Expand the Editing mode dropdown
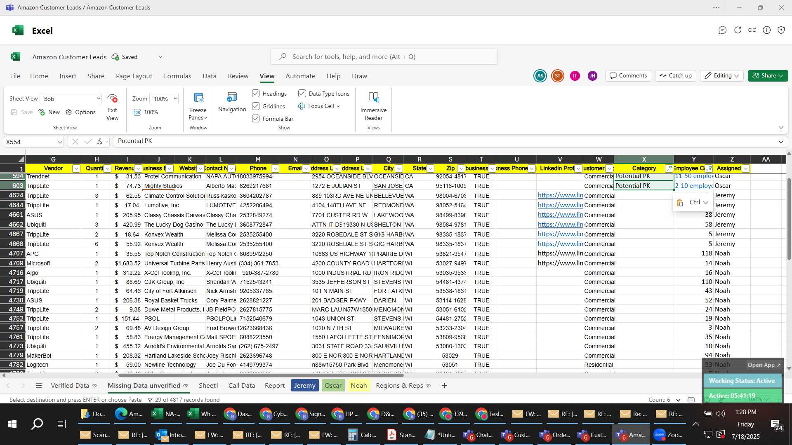The height and width of the screenshot is (445, 792). pyautogui.click(x=722, y=76)
